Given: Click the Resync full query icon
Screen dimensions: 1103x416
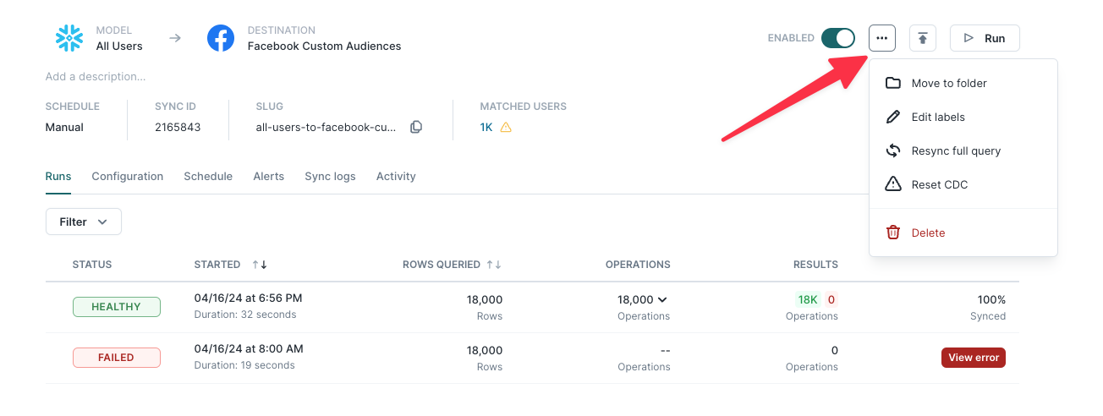Looking at the screenshot, I should [892, 151].
